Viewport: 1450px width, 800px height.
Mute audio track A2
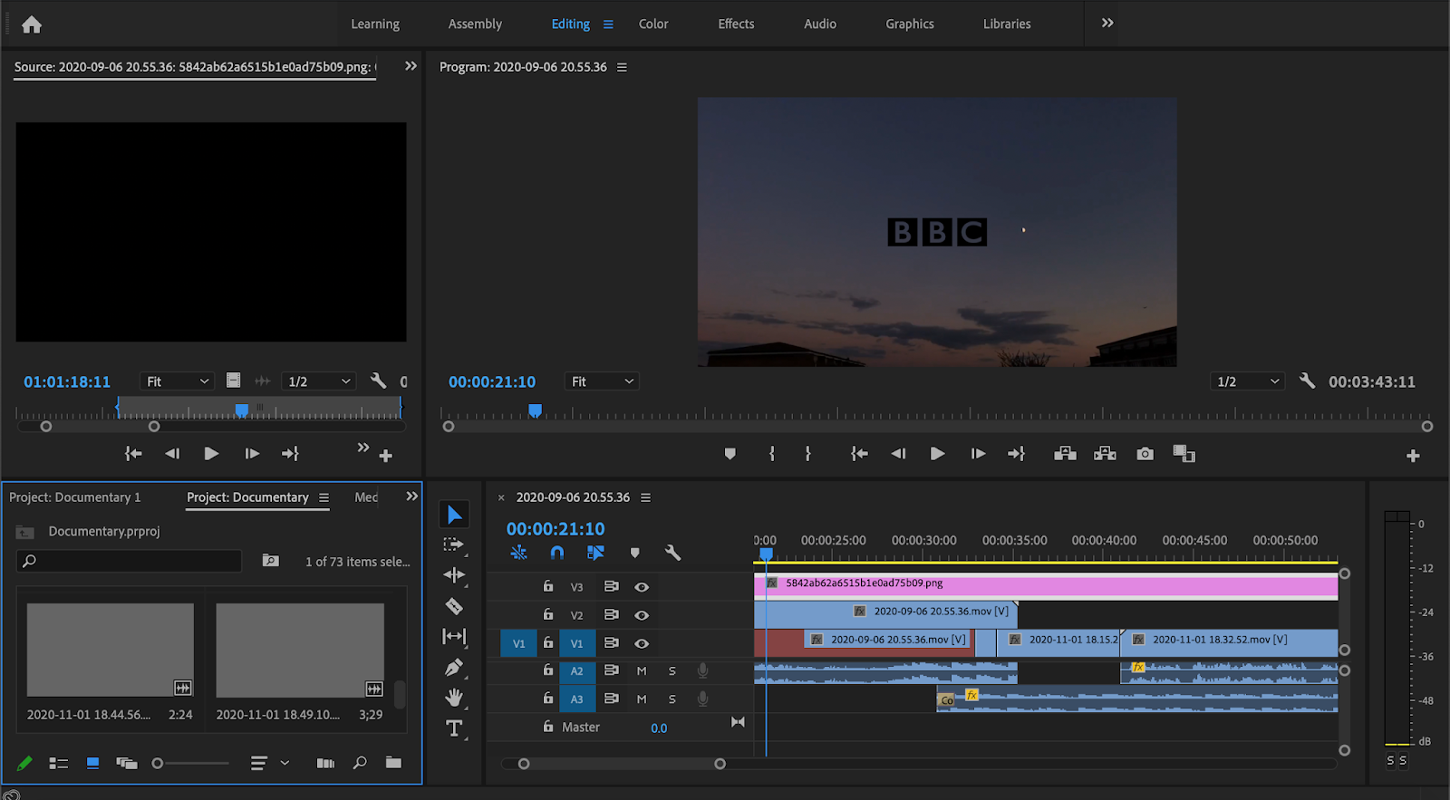[642, 671]
